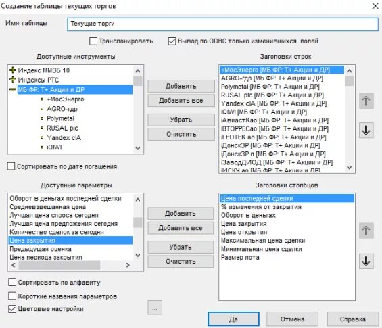This screenshot has height=328, width=382.
Task: Select iQIWI in available instruments tree
Action: pos(54,147)
